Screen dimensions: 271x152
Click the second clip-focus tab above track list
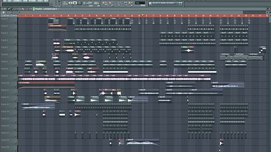click(x=9, y=12)
